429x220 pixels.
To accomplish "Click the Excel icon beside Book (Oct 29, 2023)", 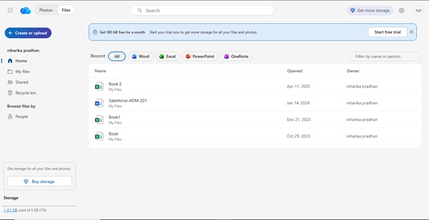I will 99,136.
